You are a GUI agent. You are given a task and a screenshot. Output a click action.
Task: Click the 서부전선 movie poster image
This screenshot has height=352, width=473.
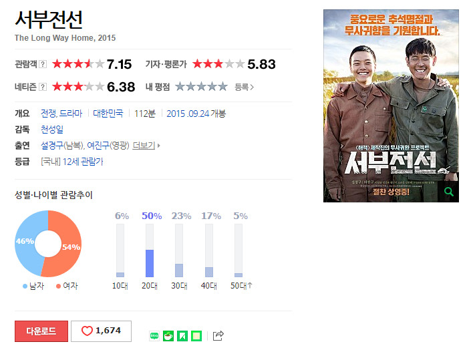[391, 106]
